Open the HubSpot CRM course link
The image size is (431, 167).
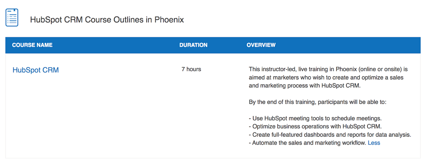pos(36,70)
